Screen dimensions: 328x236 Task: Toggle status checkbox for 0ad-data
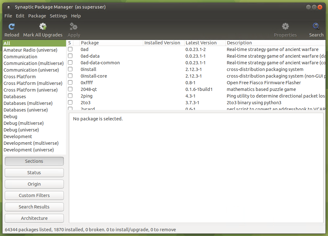tap(70, 56)
